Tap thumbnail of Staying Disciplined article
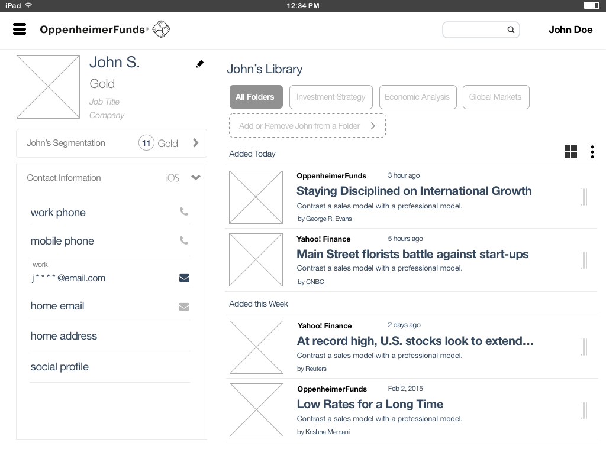The width and height of the screenshot is (606, 453). click(256, 197)
